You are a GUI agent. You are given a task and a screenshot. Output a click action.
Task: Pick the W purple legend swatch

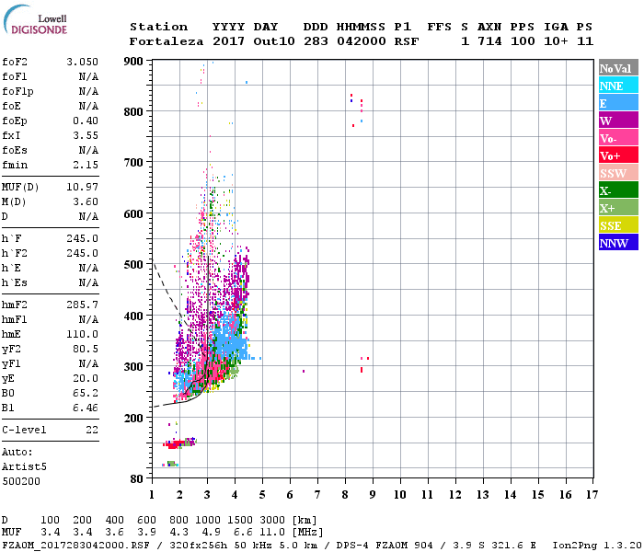[x=618, y=121]
